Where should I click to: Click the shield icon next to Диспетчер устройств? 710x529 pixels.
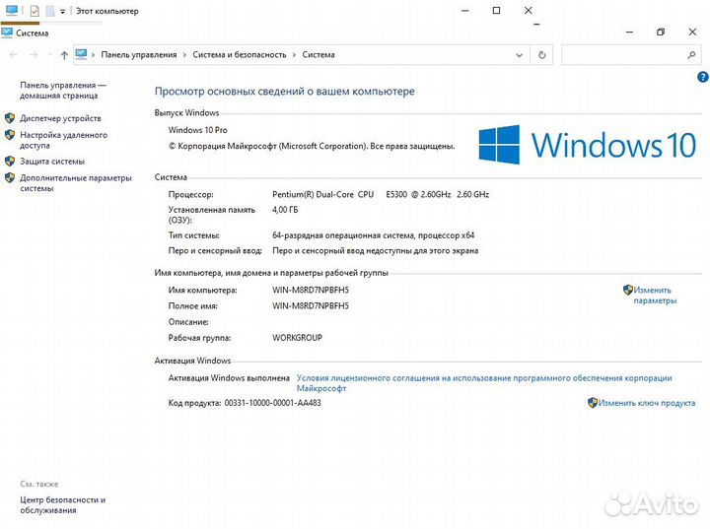(10, 118)
